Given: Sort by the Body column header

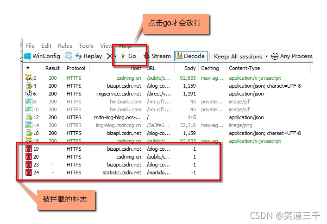Looking at the screenshot, I should pyautogui.click(x=190, y=68).
